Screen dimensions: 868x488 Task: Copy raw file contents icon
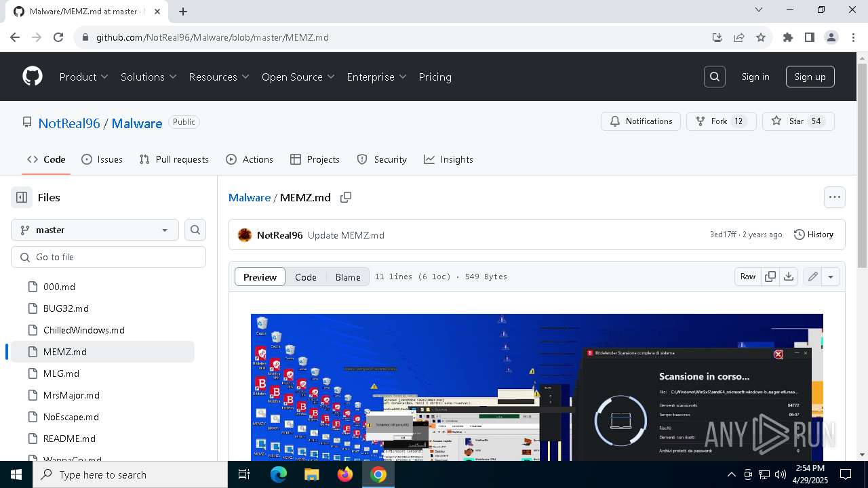(770, 277)
